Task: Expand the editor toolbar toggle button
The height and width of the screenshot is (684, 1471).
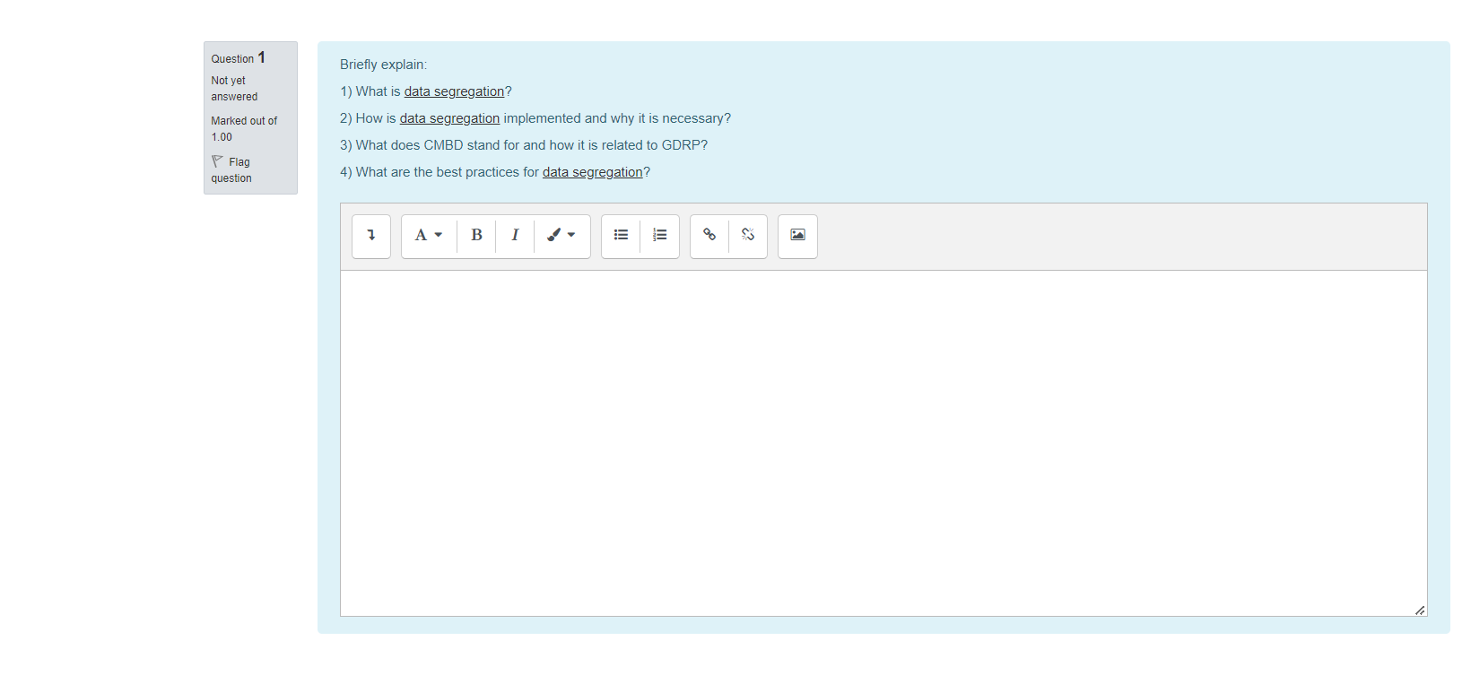Action: pyautogui.click(x=371, y=236)
